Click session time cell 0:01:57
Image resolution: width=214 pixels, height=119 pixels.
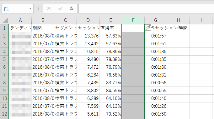(x=156, y=36)
